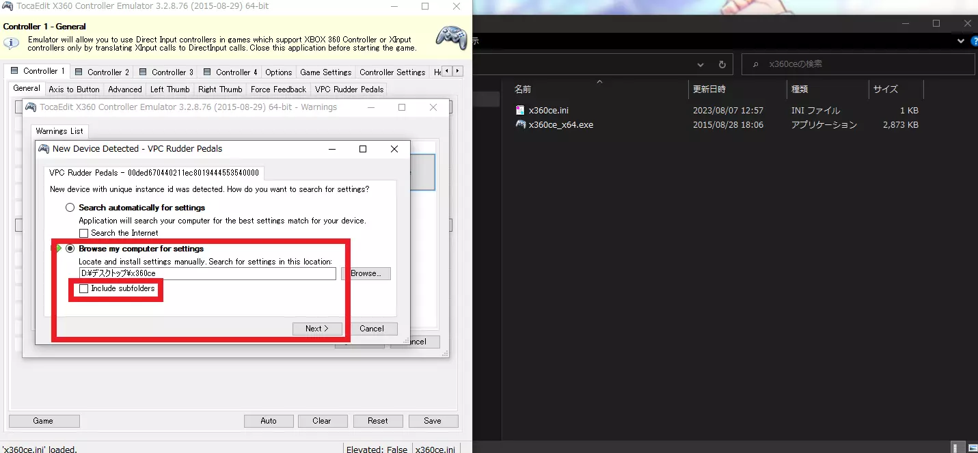
Task: Select the General sub-tab
Action: [27, 88]
